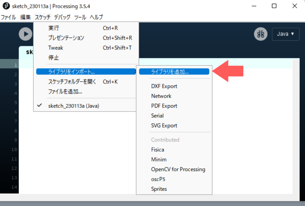Import the SVG Export library

pos(174,126)
